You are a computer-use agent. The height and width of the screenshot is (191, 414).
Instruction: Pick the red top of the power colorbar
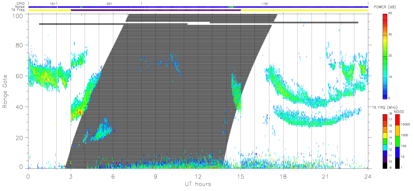coord(385,16)
